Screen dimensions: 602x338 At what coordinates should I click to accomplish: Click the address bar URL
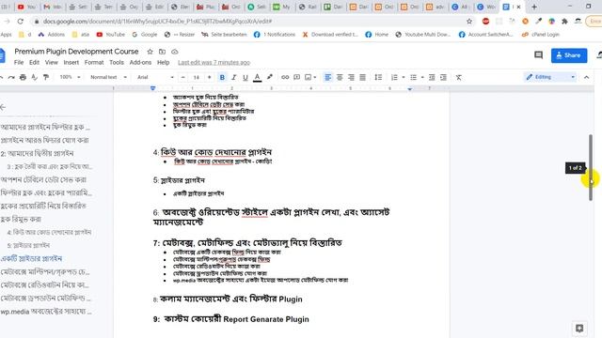[x=157, y=22]
